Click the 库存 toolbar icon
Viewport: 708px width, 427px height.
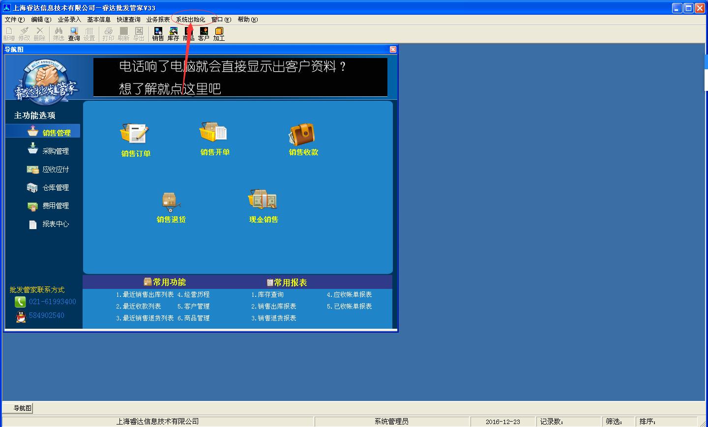(173, 34)
